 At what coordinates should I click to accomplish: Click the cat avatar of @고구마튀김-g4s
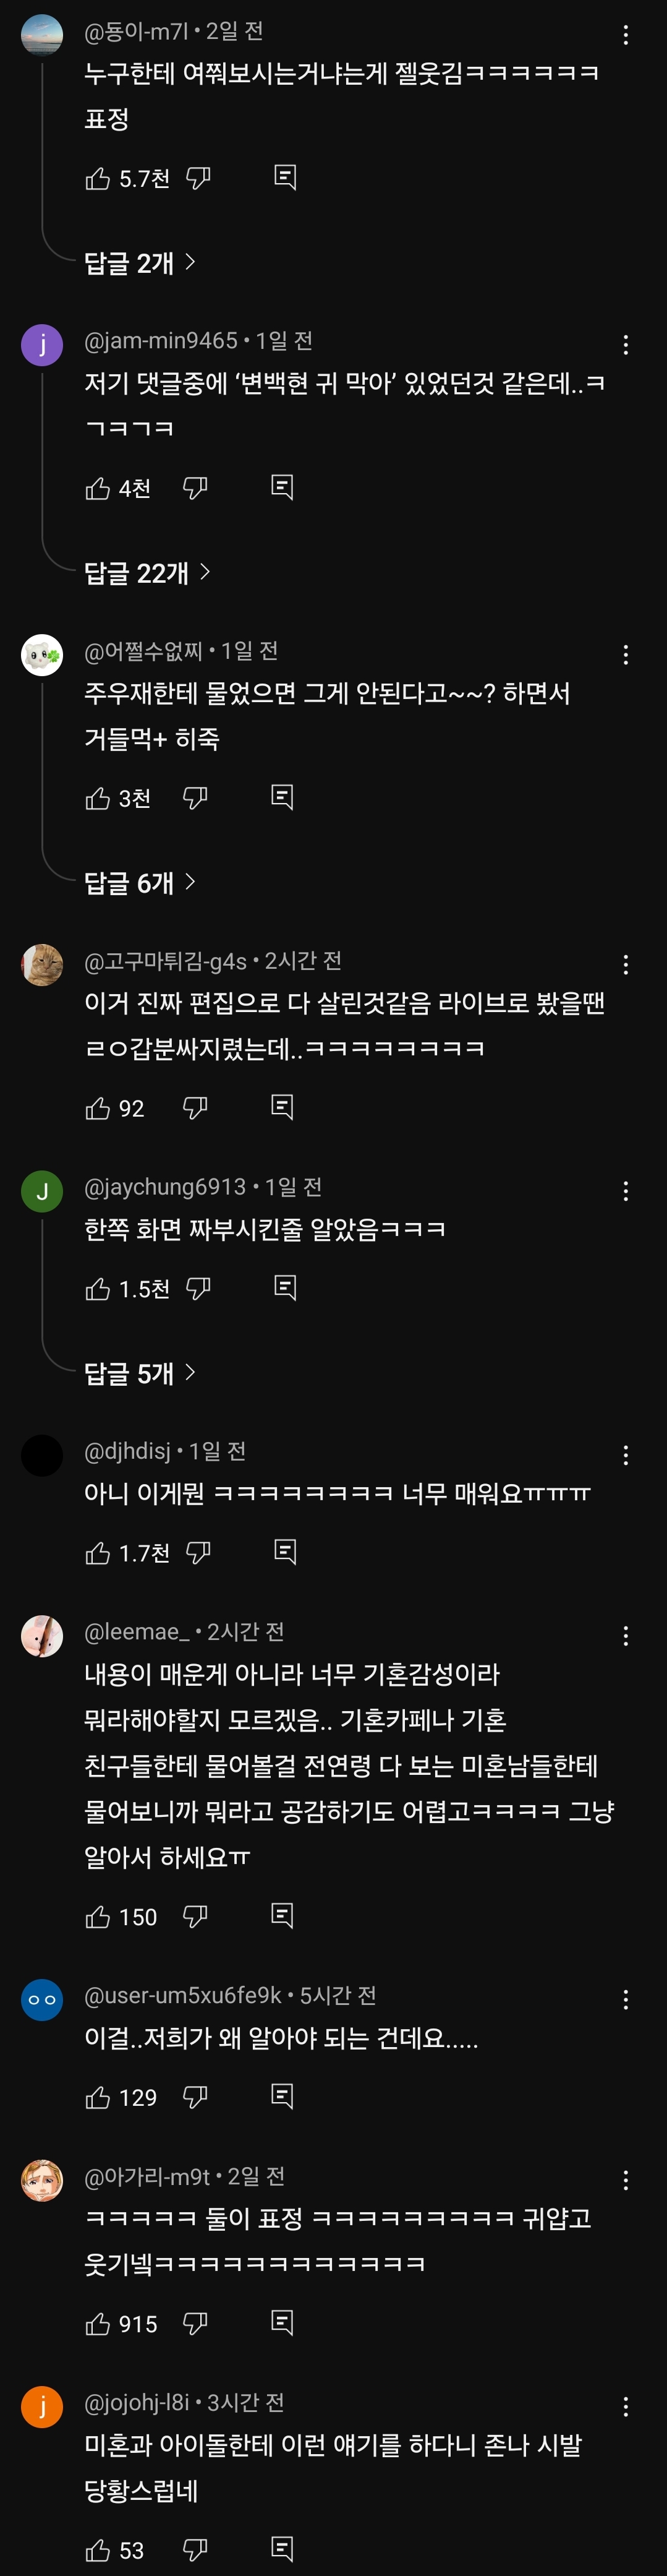point(42,965)
